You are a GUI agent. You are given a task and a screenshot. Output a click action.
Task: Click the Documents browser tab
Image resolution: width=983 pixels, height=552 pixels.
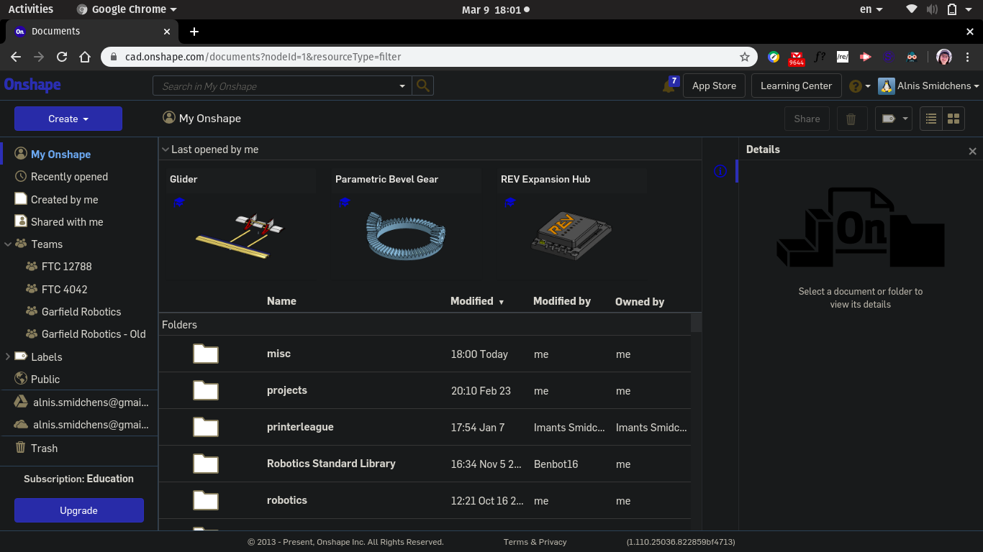click(x=92, y=32)
